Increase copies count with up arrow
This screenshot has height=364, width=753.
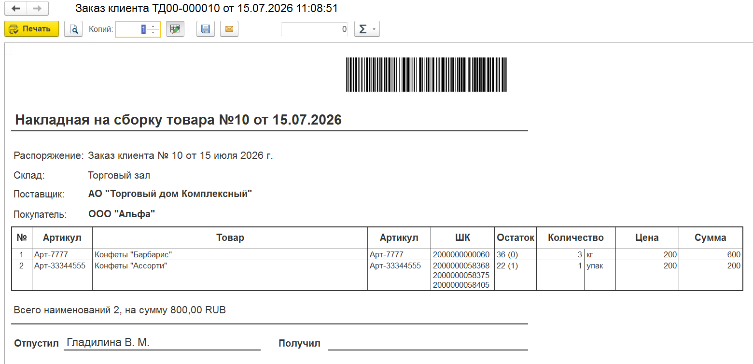[153, 26]
